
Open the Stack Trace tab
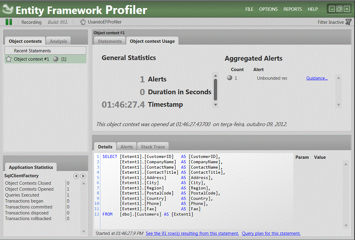click(x=153, y=147)
